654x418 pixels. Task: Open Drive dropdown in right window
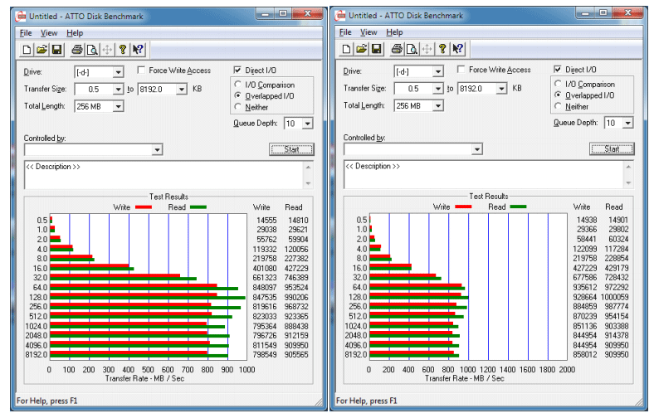click(x=438, y=71)
